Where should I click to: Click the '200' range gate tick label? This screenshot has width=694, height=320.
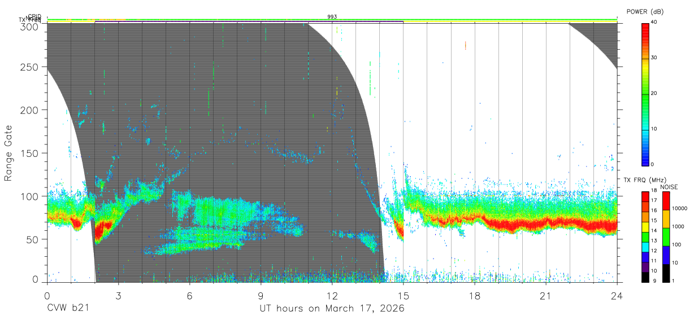tap(29, 109)
